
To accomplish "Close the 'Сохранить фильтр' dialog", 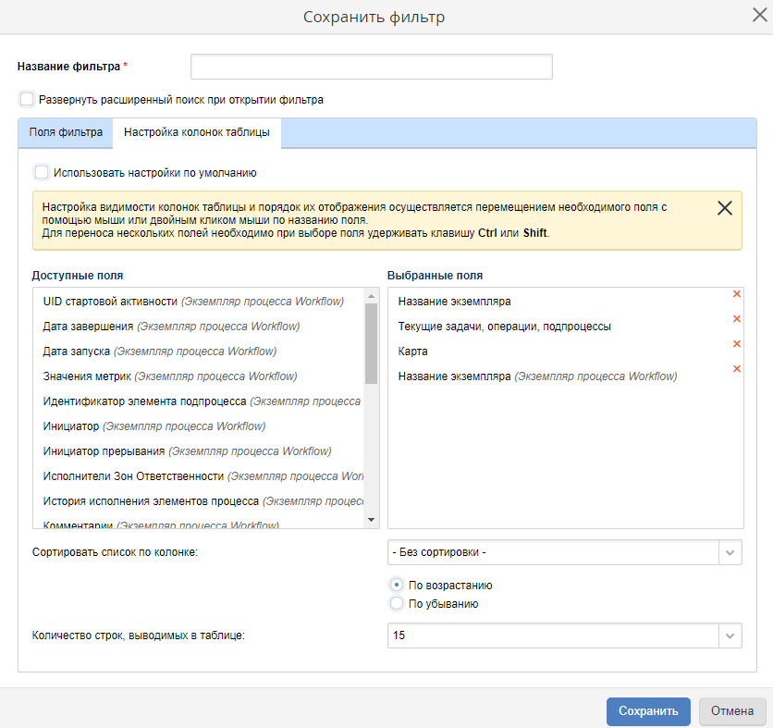I will tap(758, 13).
